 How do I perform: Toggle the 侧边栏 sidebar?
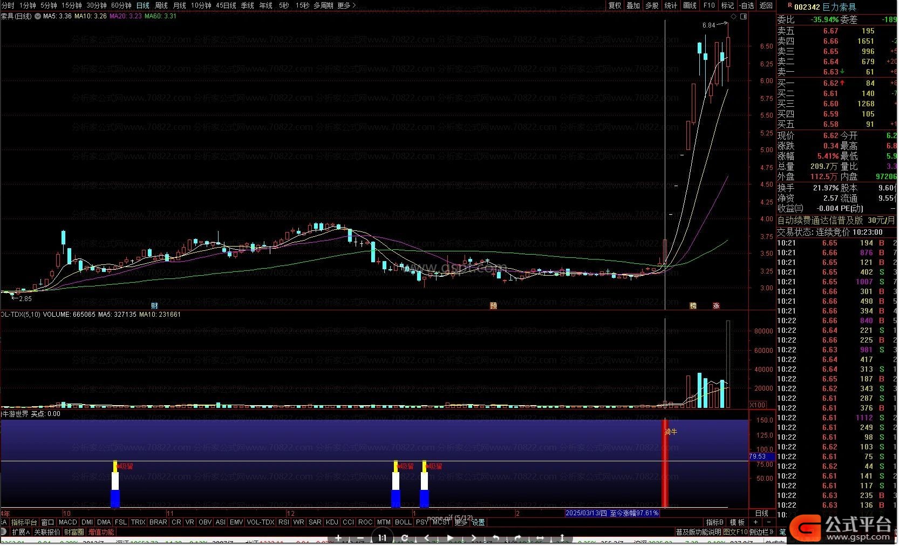click(762, 532)
